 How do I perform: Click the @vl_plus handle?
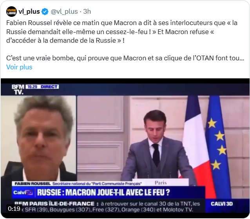pyautogui.click(x=64, y=12)
